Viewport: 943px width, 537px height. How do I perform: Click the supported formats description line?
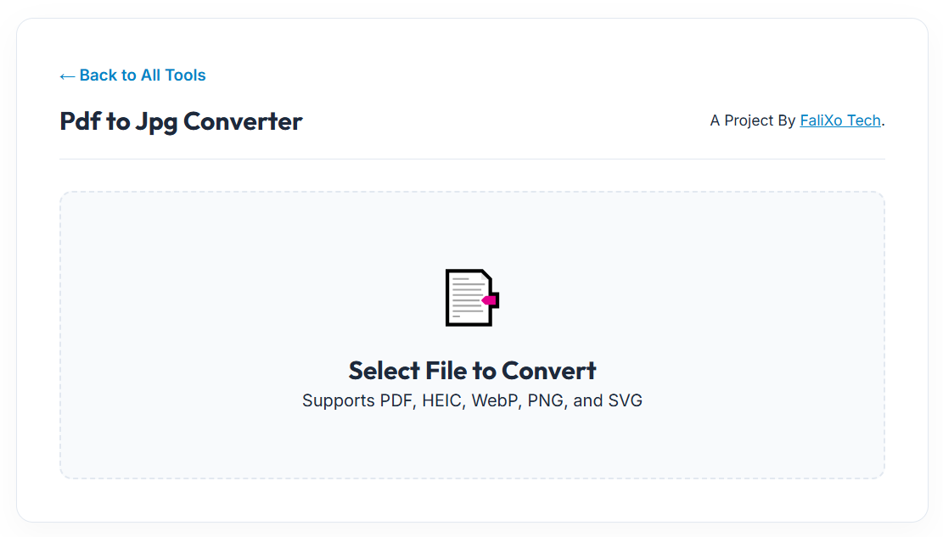(472, 400)
